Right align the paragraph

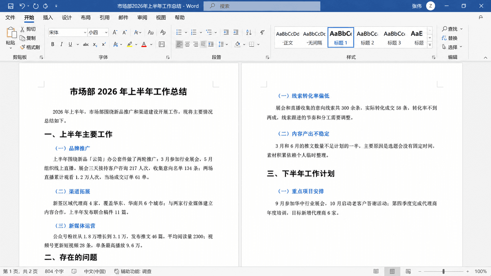pyautogui.click(x=195, y=44)
